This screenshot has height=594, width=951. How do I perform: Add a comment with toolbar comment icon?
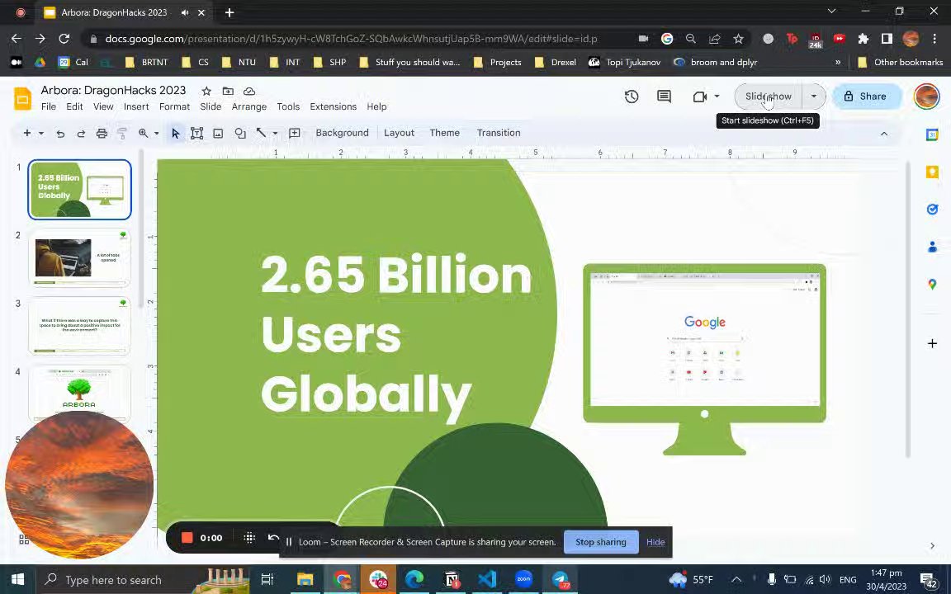(294, 134)
